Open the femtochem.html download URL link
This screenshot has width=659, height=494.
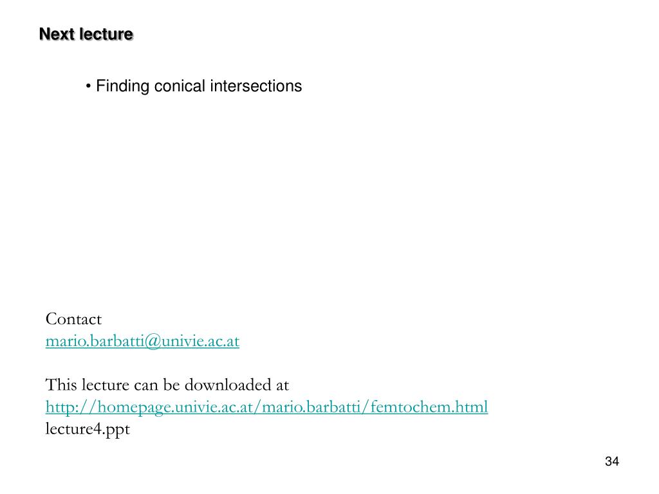[x=266, y=407]
